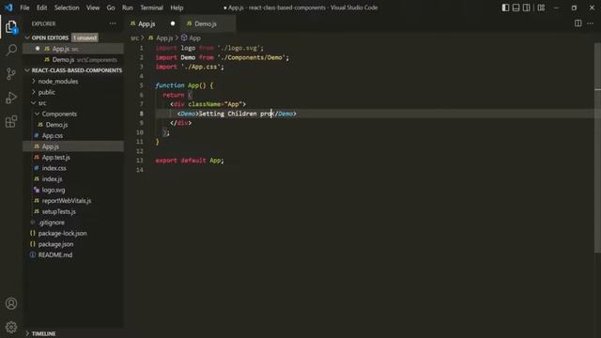This screenshot has height=338, width=601.
Task: Click 'function App()' declaration line
Action: [184, 85]
